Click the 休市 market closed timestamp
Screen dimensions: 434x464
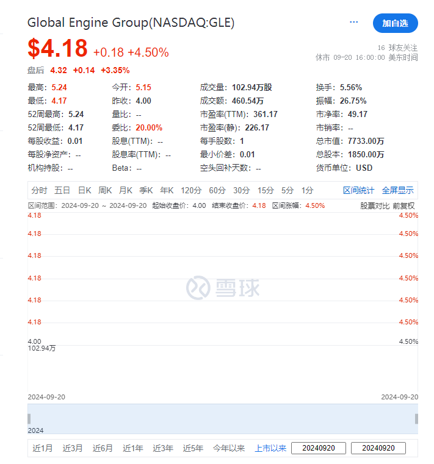(x=367, y=57)
